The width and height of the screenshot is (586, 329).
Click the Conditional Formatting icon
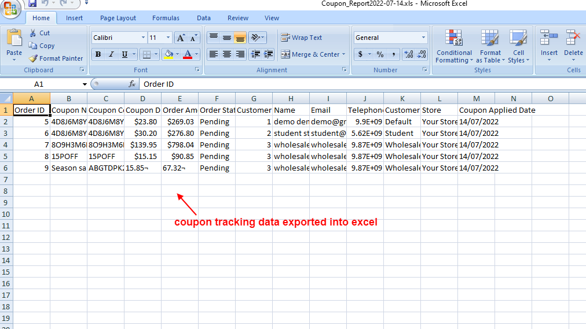(454, 39)
